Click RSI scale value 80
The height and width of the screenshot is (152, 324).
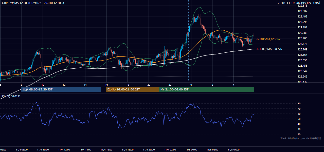coord(299,104)
